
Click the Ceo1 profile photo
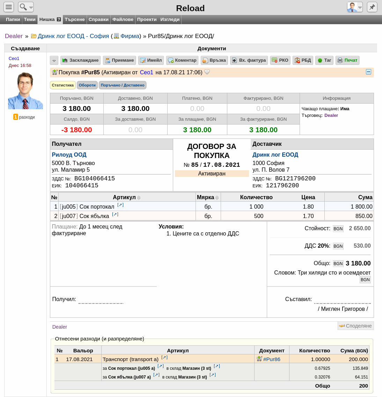(25, 91)
